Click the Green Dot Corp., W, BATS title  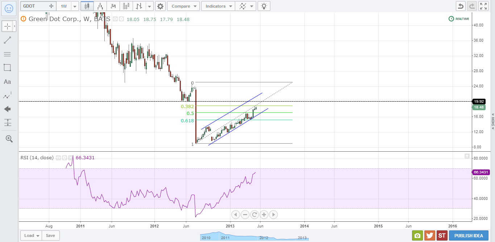click(x=69, y=19)
